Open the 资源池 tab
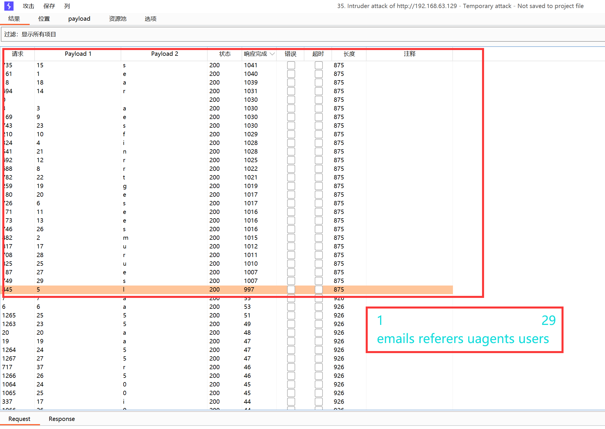The height and width of the screenshot is (429, 605). [118, 19]
